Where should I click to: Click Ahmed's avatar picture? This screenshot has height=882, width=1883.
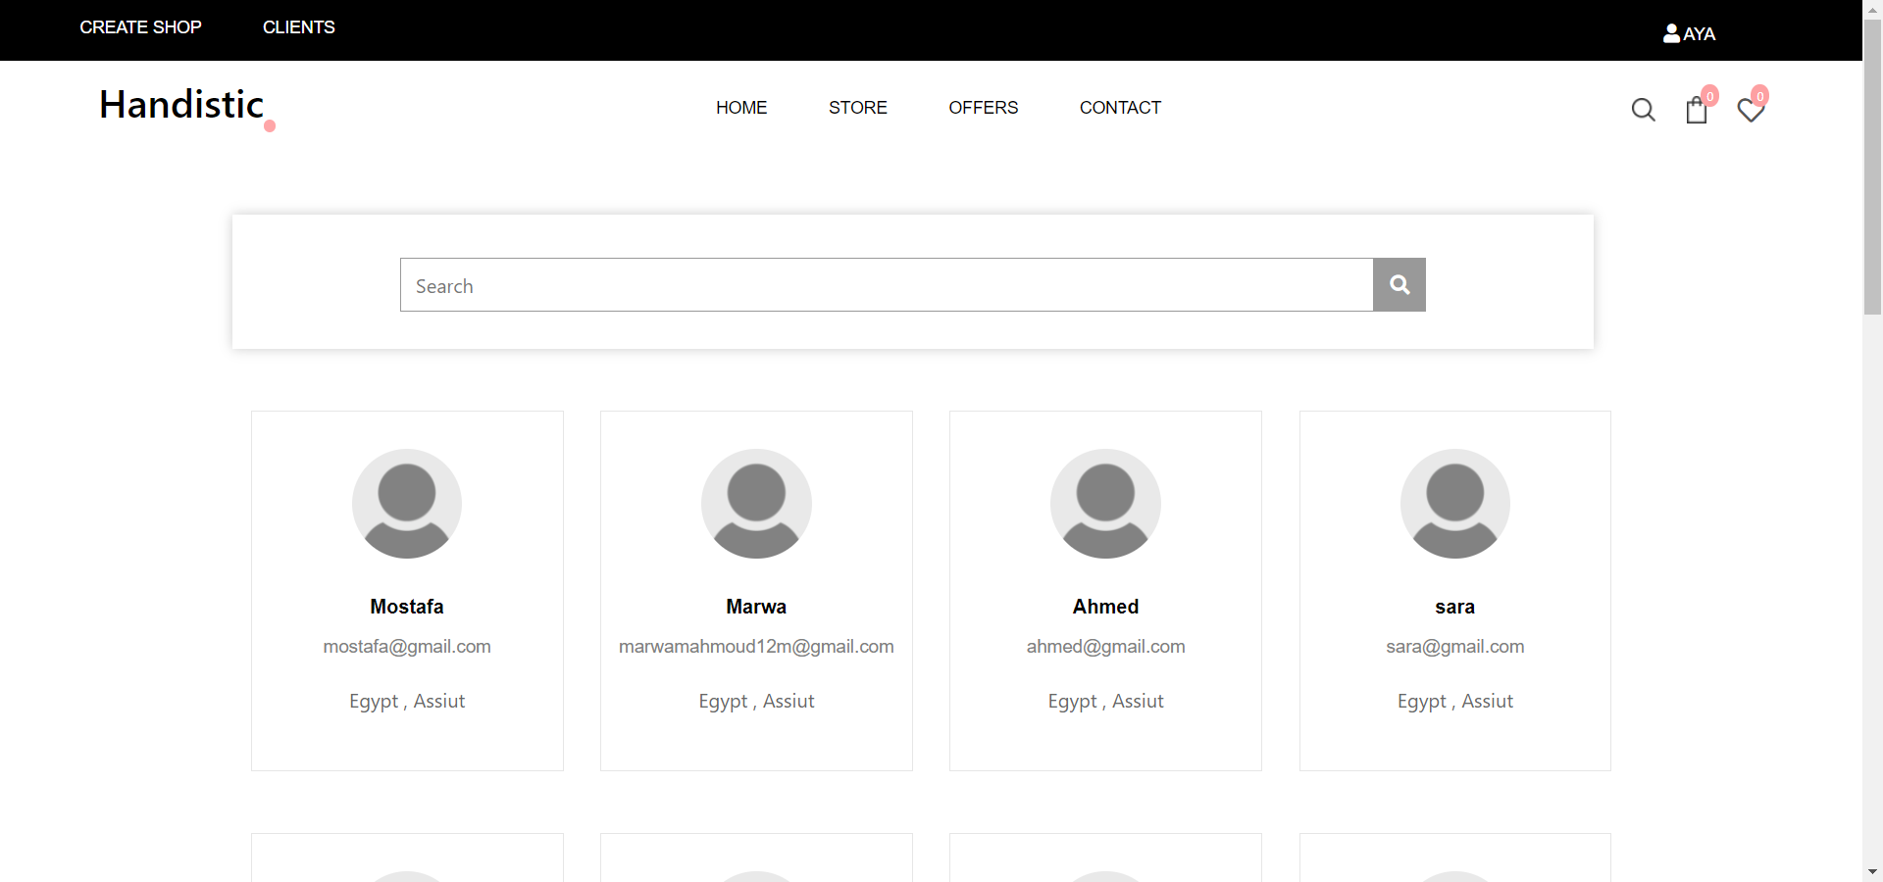pyautogui.click(x=1105, y=504)
